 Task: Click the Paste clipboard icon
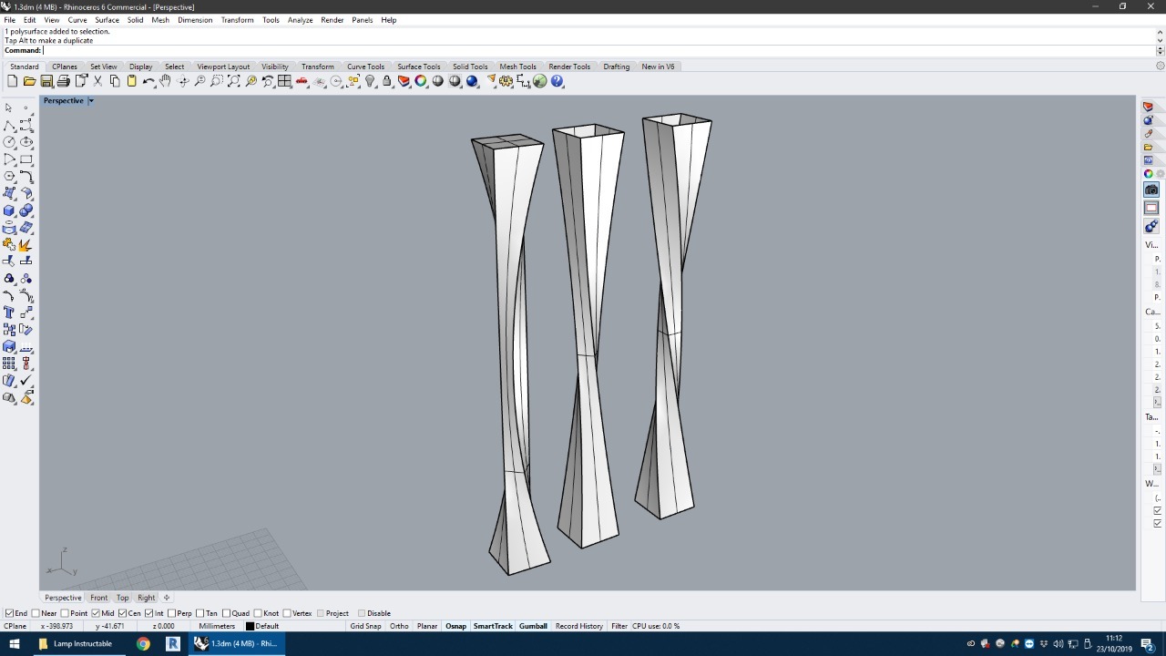[131, 81]
